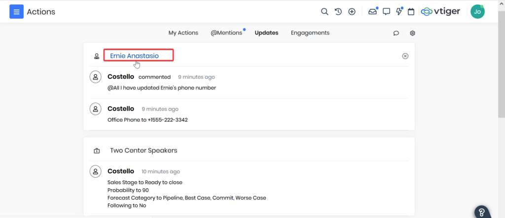Image resolution: width=505 pixels, height=218 pixels.
Task: Click the quick create plus icon
Action: click(x=352, y=11)
